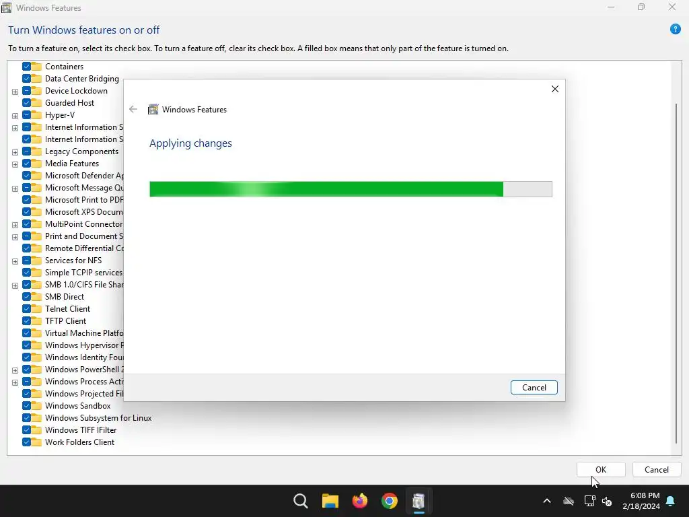
Task: Select the Windows Sandbox label
Action: [x=78, y=406]
